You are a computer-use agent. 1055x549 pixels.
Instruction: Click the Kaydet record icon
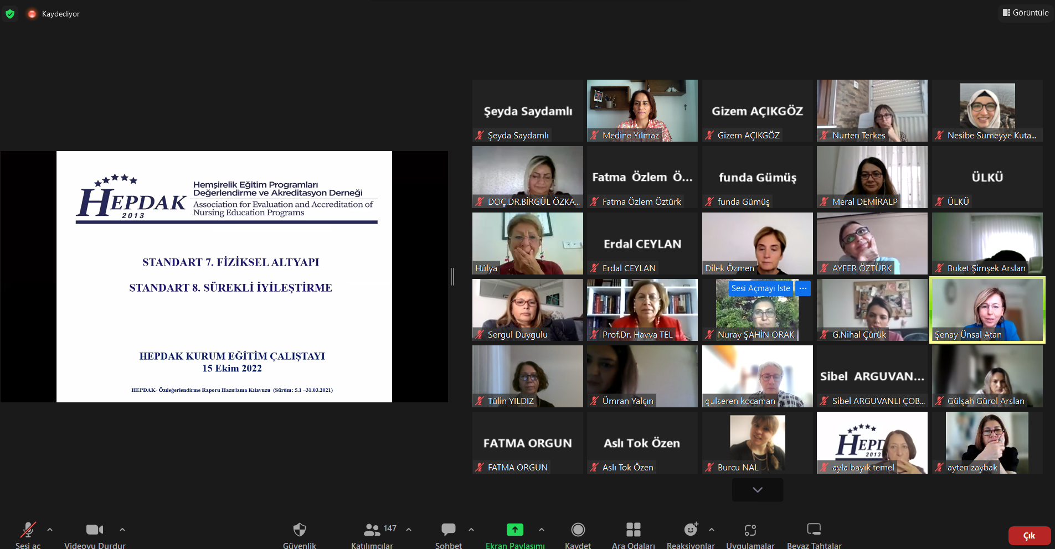578,530
